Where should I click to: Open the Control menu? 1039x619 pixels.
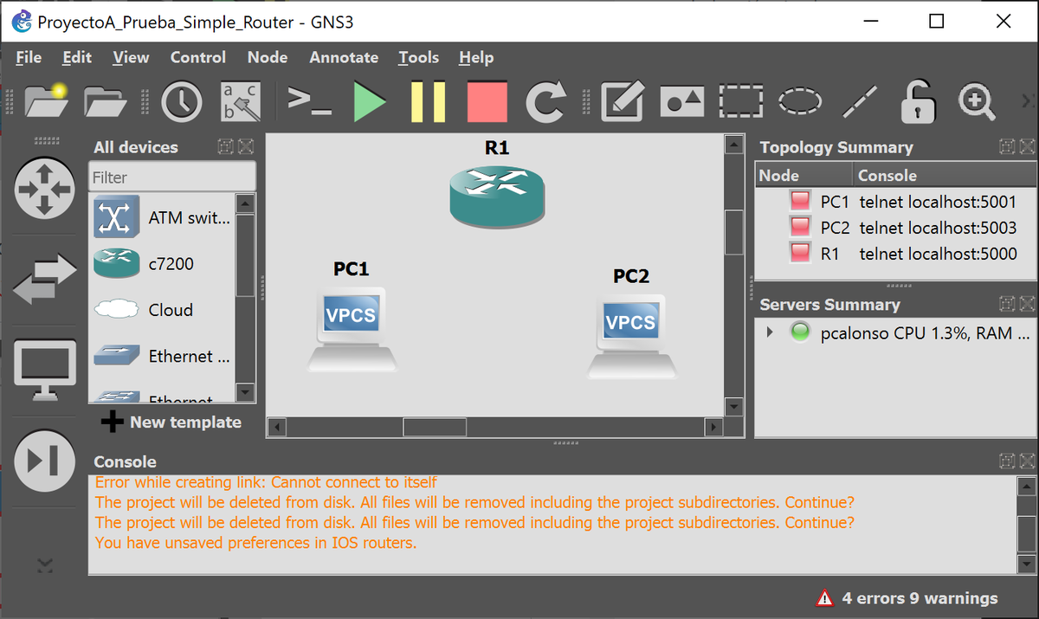point(198,57)
